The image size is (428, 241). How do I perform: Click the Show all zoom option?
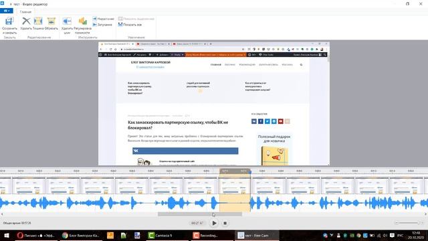point(130,25)
